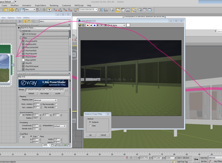Click the View image button
The height and width of the screenshot is (163, 222).
click(x=44, y=94)
